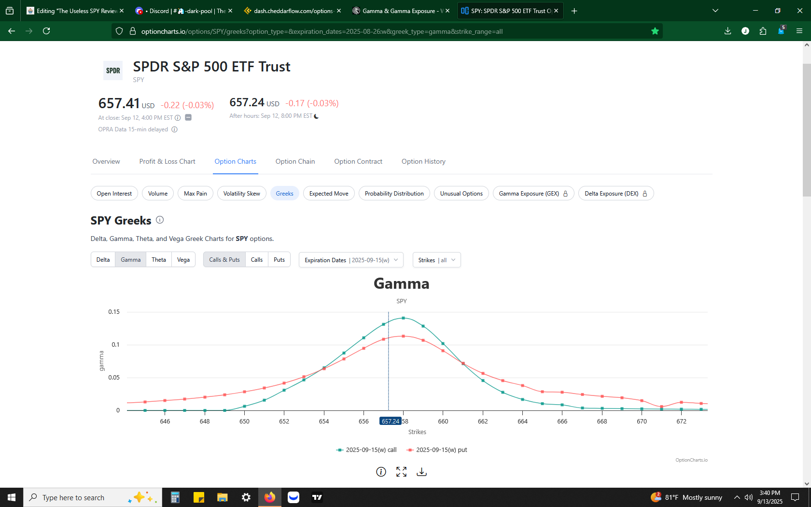
Task: Open Firefox extensions puzzle icon
Action: [x=763, y=31]
